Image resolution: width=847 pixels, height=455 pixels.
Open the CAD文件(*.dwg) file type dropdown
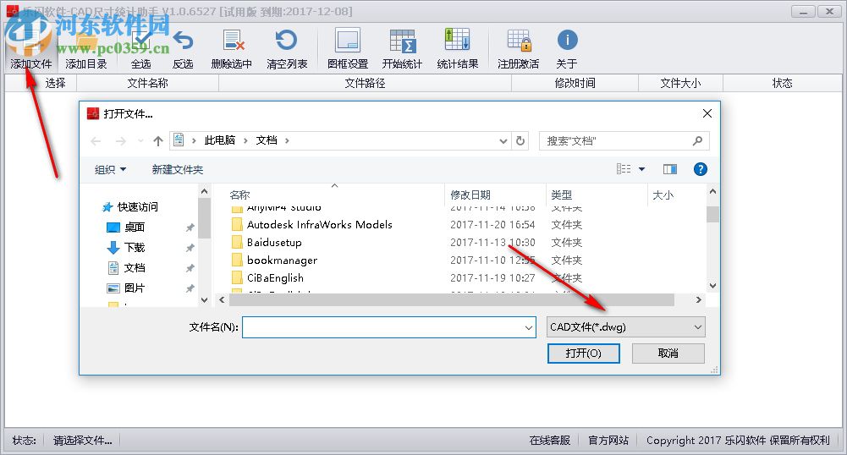626,327
